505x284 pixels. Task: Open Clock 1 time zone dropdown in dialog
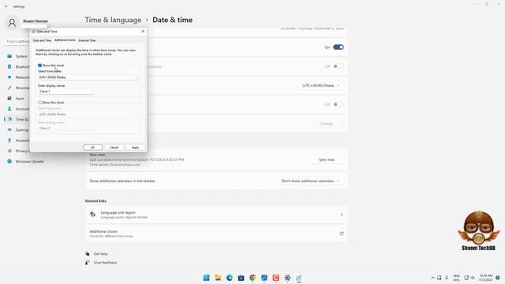(x=88, y=77)
